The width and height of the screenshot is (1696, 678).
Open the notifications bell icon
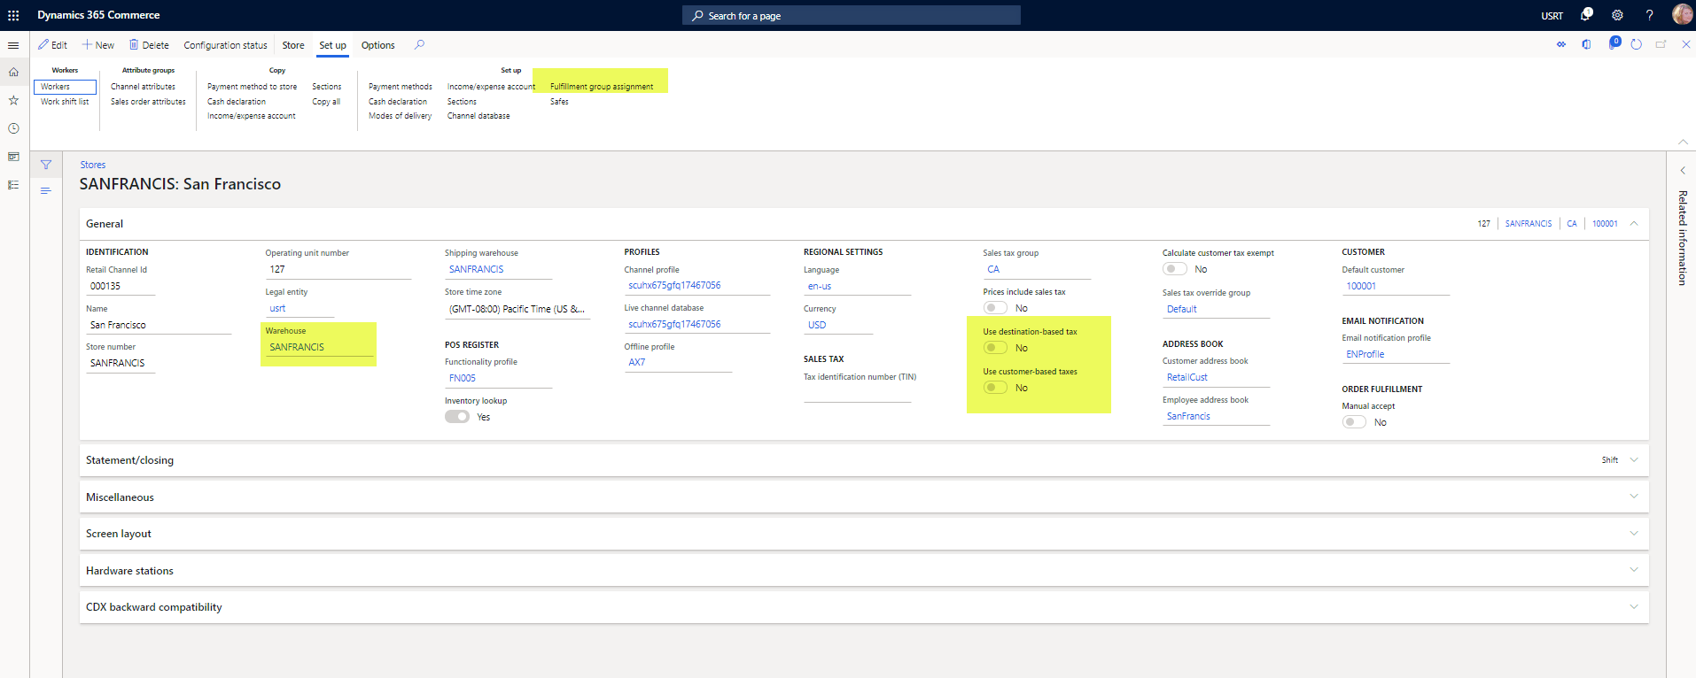pyautogui.click(x=1586, y=15)
